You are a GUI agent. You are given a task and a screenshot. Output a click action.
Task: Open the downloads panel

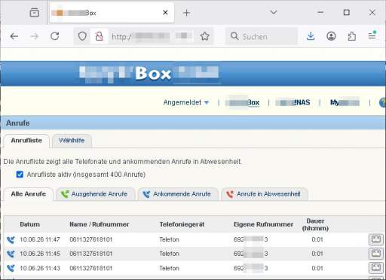pyautogui.click(x=311, y=36)
